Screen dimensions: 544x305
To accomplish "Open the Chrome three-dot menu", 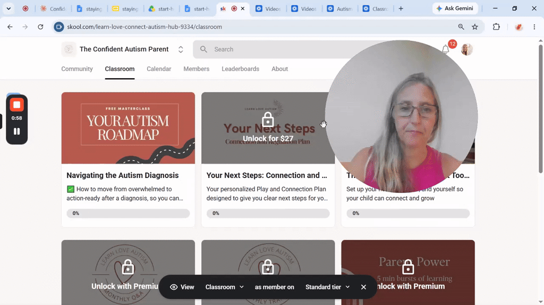I will 534,27.
